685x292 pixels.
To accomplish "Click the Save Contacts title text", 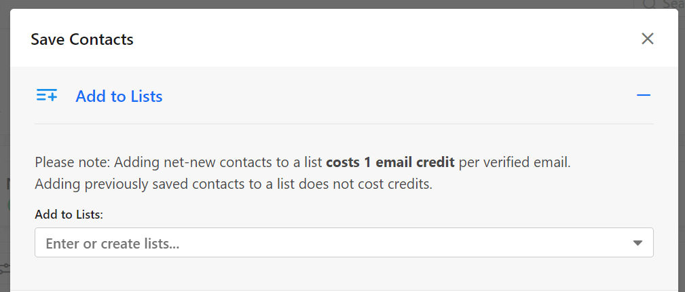I will tap(82, 39).
